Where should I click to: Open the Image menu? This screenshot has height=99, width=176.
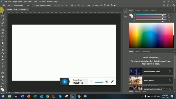(15, 2)
